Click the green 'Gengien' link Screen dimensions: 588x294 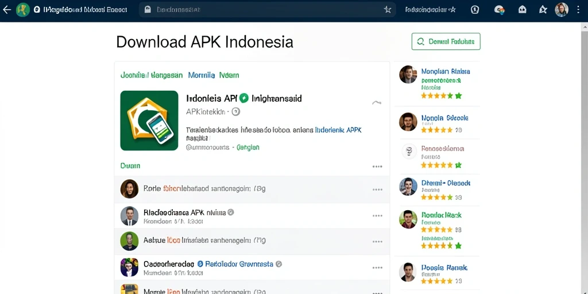[248, 148]
